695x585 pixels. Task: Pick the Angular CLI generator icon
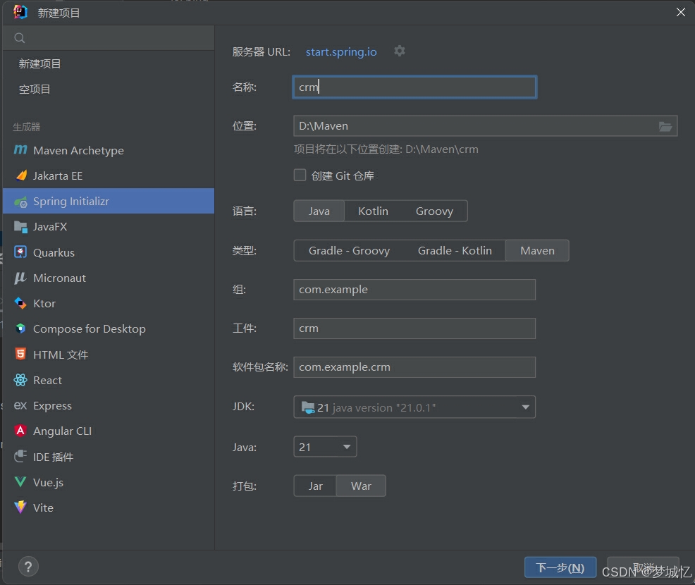(x=20, y=431)
